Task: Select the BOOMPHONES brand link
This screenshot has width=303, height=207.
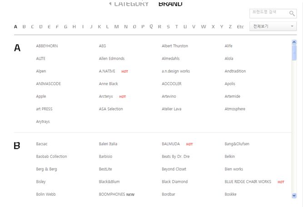Action: [x=112, y=195]
